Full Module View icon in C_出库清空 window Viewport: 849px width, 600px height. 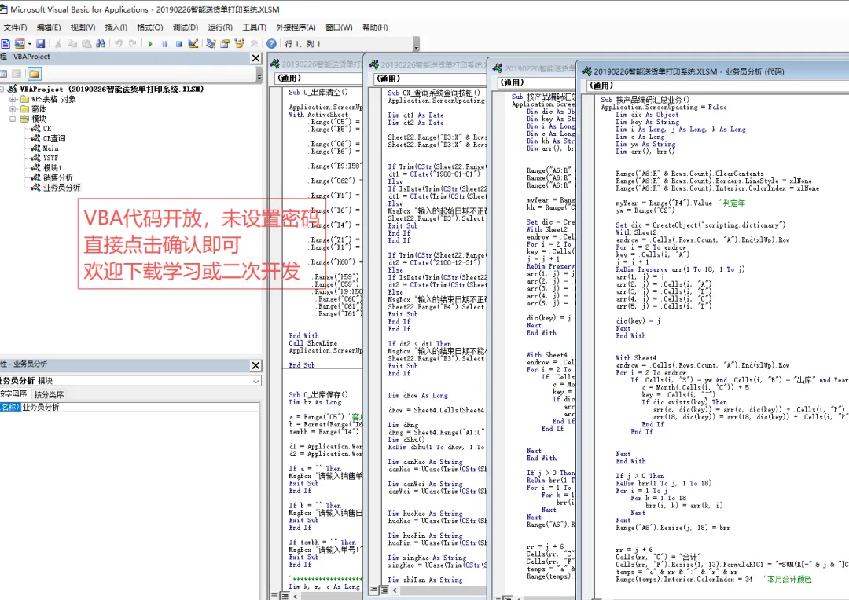tap(285, 595)
